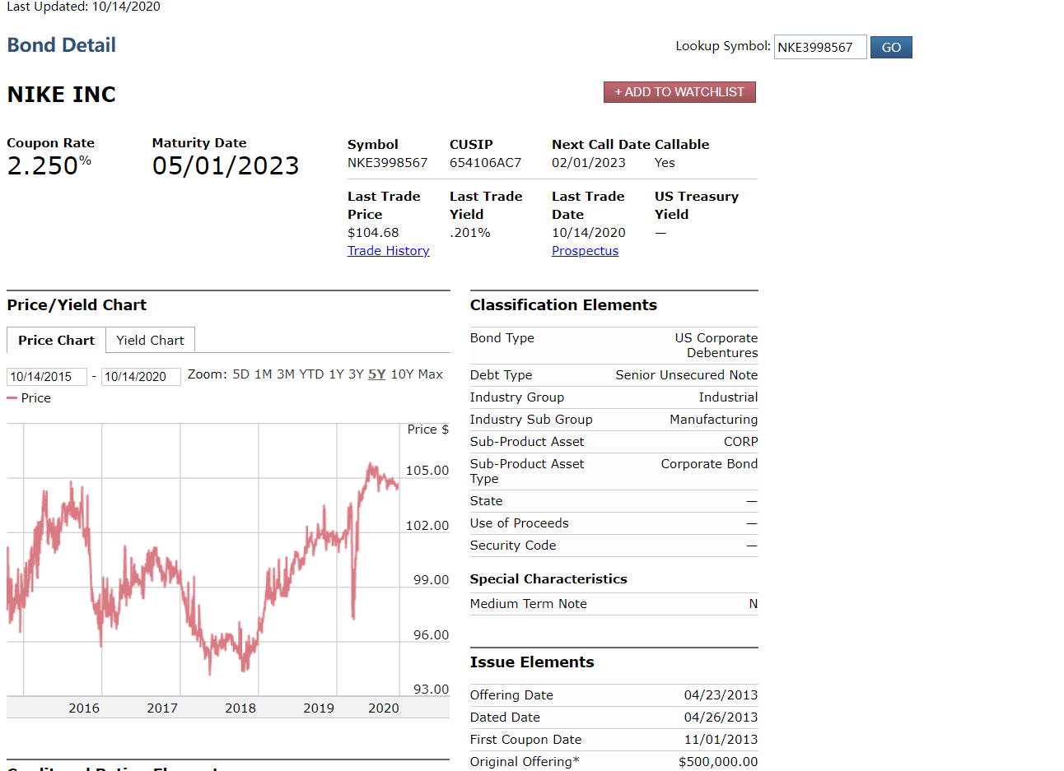Click the last trade yield .201%
Screen dimensions: 1064x771
(x=469, y=233)
